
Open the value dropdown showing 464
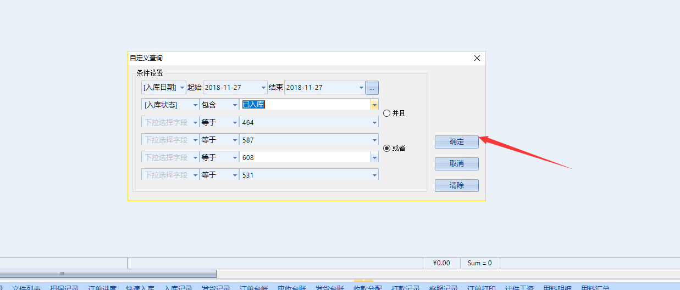pyautogui.click(x=374, y=123)
